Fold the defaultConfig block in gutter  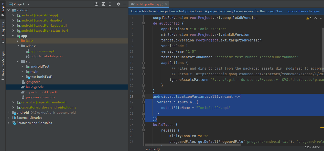[x=143, y=24]
